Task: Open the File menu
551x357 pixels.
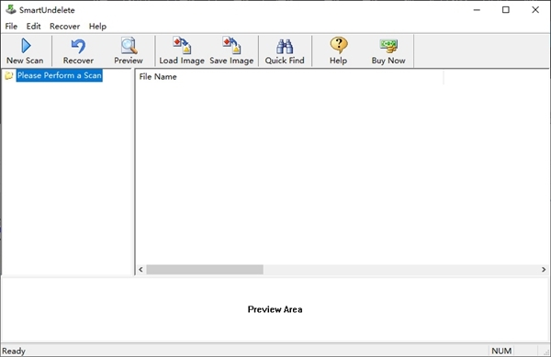Action: coord(11,27)
